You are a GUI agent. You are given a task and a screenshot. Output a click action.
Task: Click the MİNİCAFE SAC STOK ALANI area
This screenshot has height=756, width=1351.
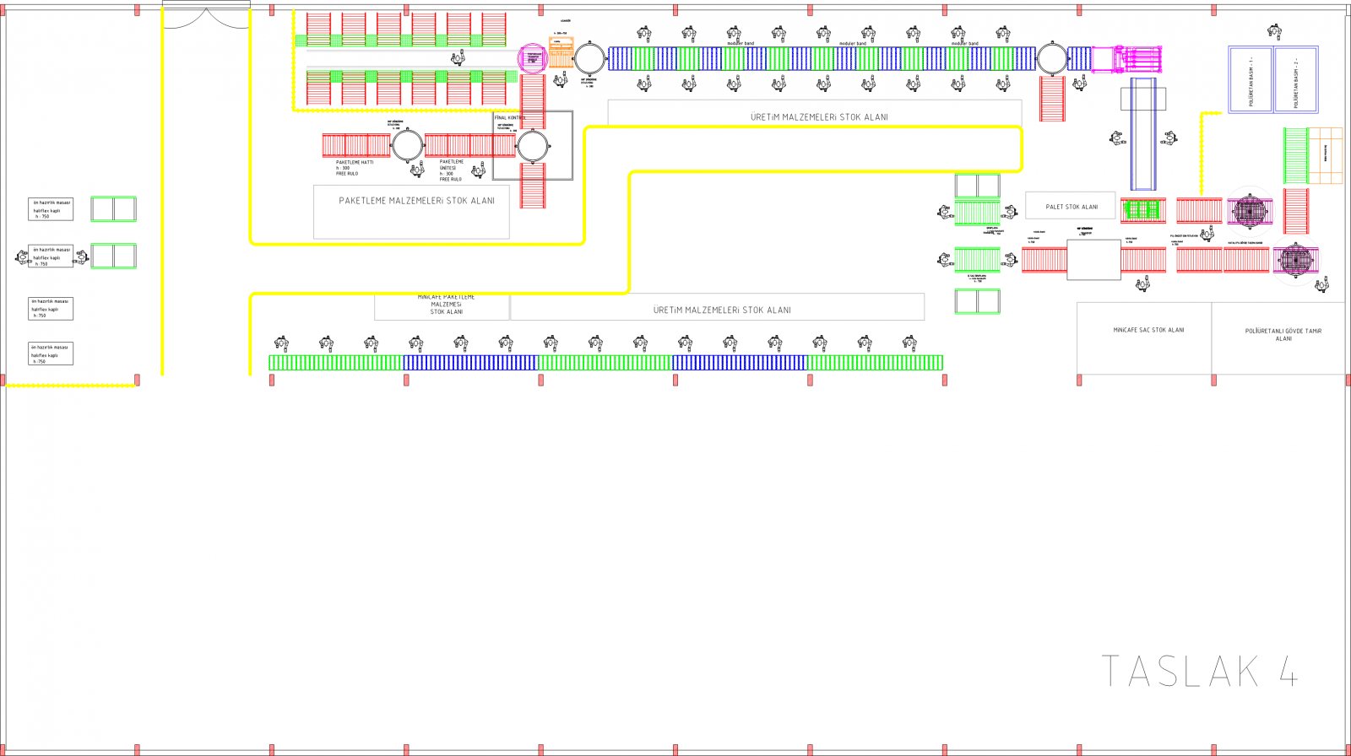1148,331
